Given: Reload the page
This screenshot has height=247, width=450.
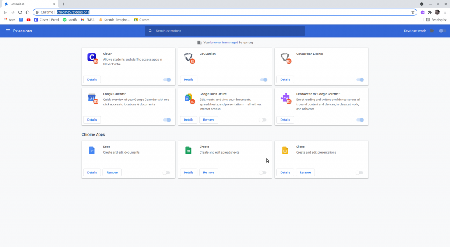Looking at the screenshot, I should click(20, 12).
